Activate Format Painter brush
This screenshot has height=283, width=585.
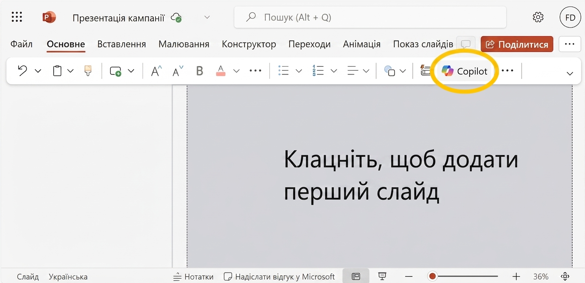point(88,71)
